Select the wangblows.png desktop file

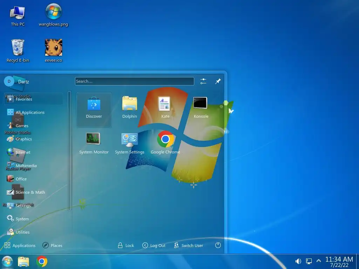(x=53, y=15)
